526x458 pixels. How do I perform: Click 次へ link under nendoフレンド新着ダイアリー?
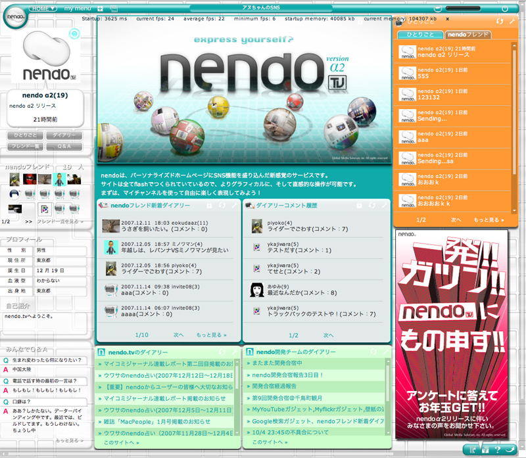(179, 334)
